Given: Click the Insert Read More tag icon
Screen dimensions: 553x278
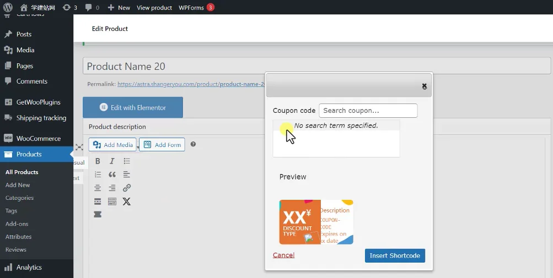Looking at the screenshot, I should [x=98, y=201].
